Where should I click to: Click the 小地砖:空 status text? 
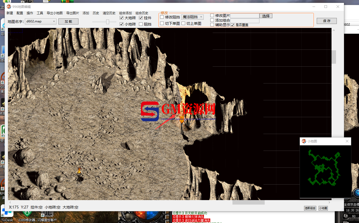[53, 207]
